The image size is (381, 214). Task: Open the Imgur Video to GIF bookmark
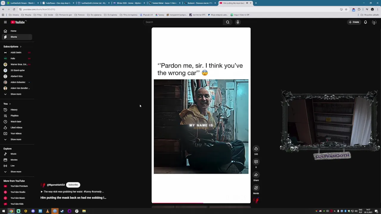pos(240,15)
